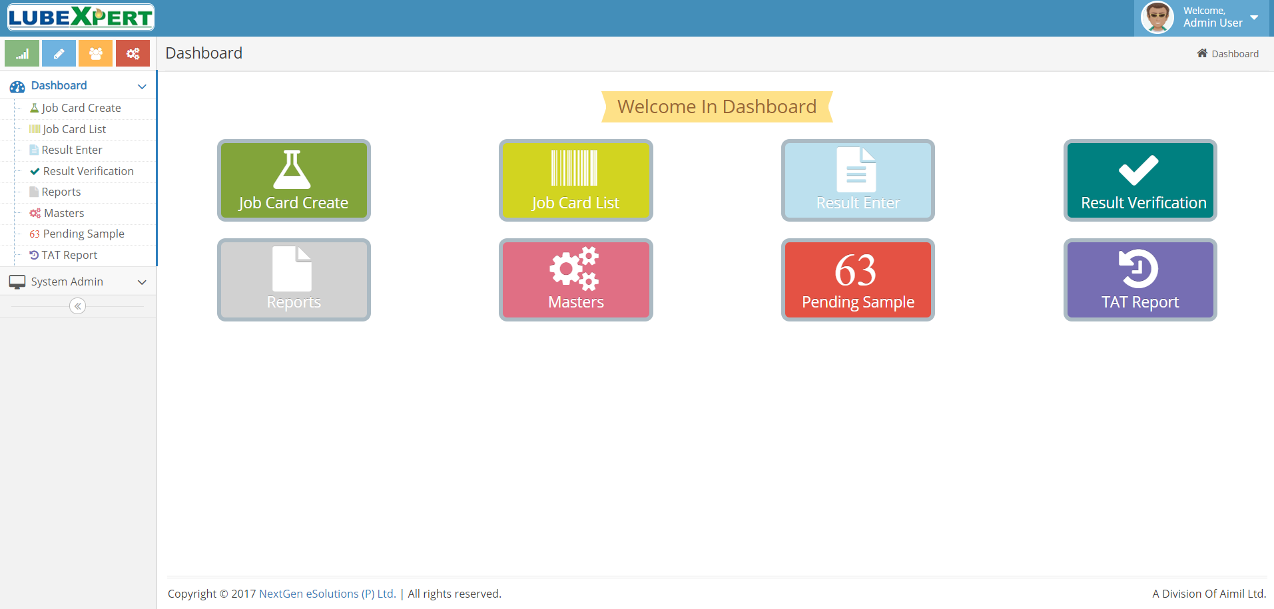Screen dimensions: 1274x609
Task: Click the Pending Sample tile label
Action: (858, 302)
